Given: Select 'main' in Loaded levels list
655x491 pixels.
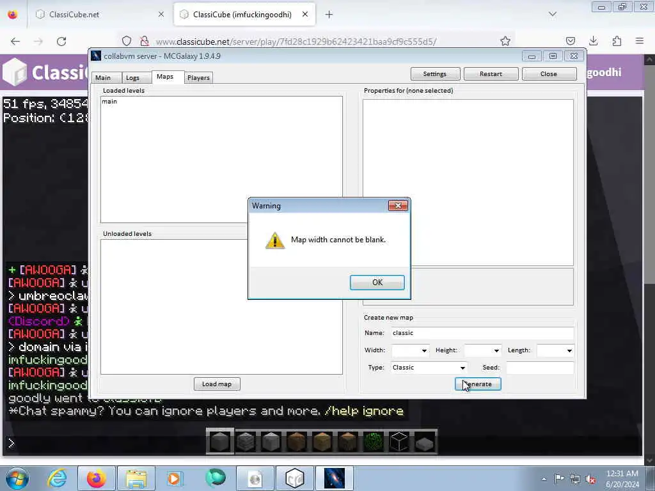Looking at the screenshot, I should 109,102.
